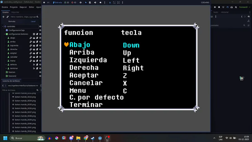Switch to the Historial tab

pos(225,12)
